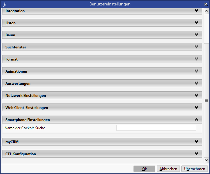210x174 pixels.
Task: Expand the Web Client-Einstellungen chevron
Action: (196, 107)
